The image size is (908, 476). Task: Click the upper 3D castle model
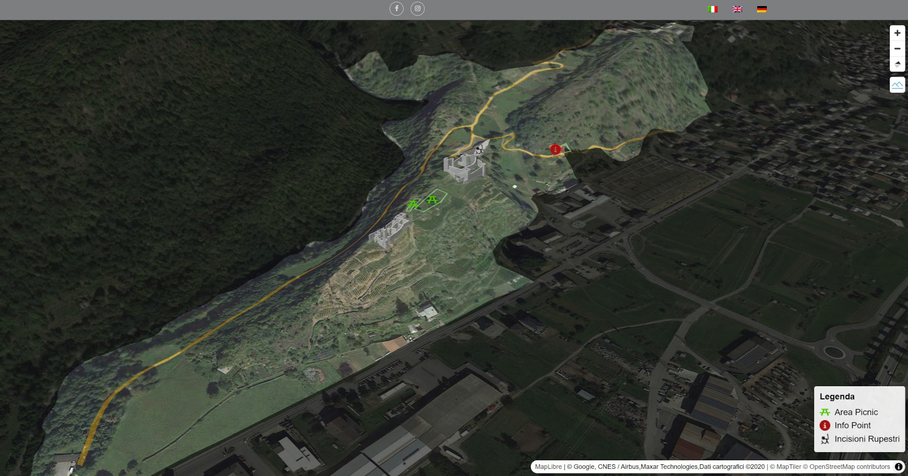coord(464,167)
